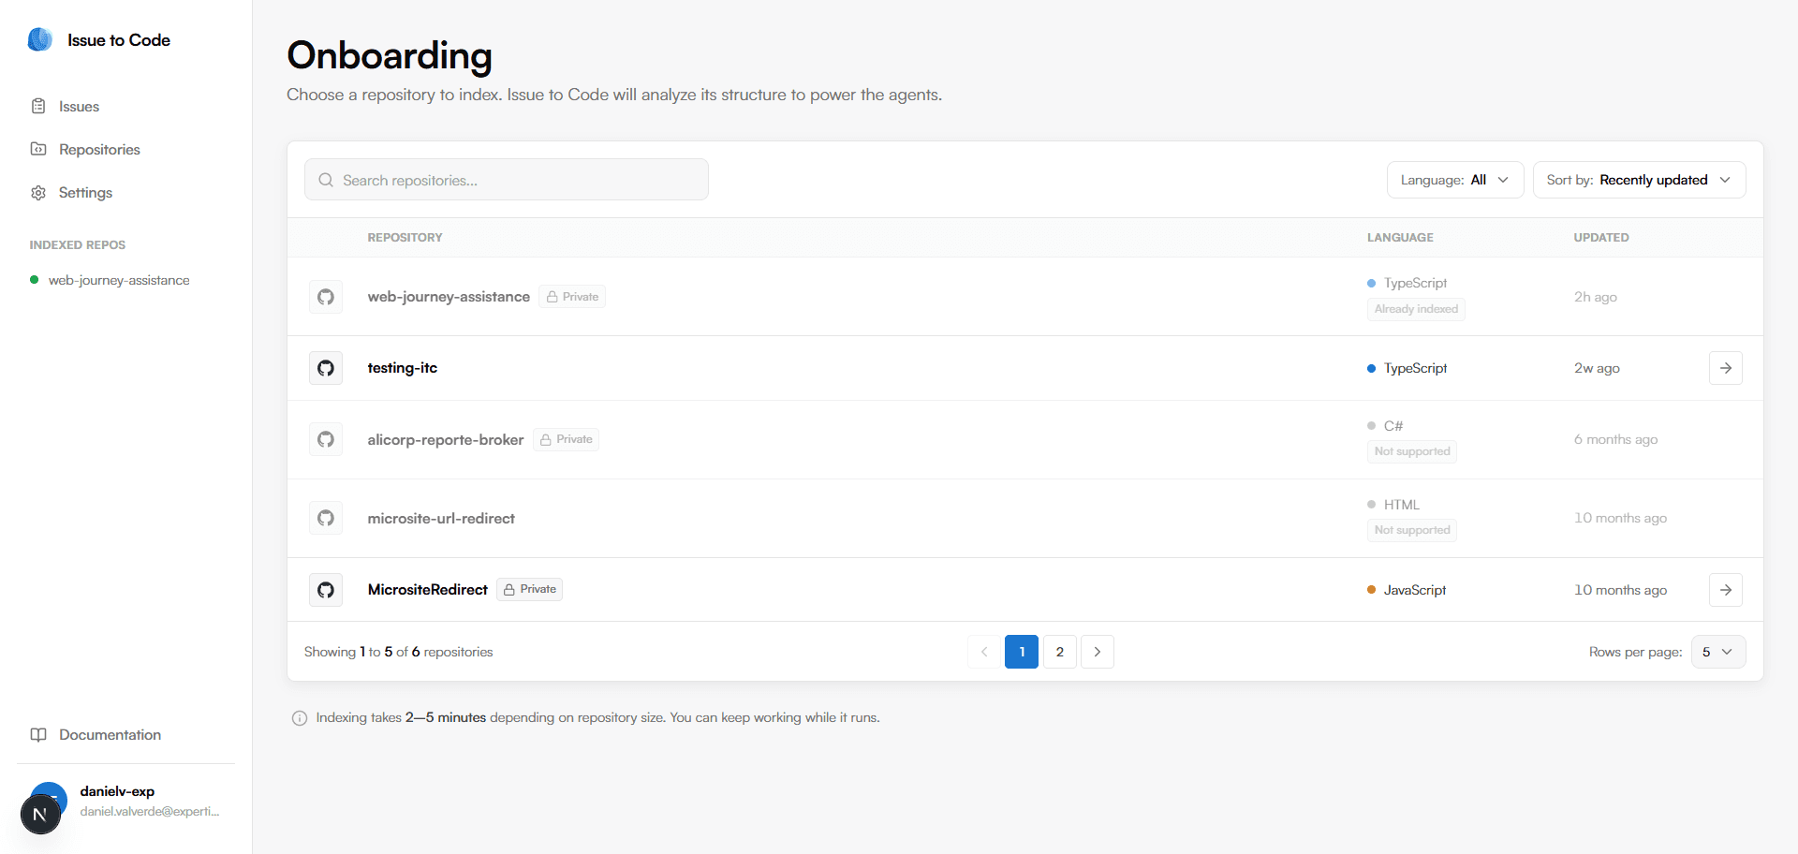Click the arrow button for testing-itc

point(1726,368)
